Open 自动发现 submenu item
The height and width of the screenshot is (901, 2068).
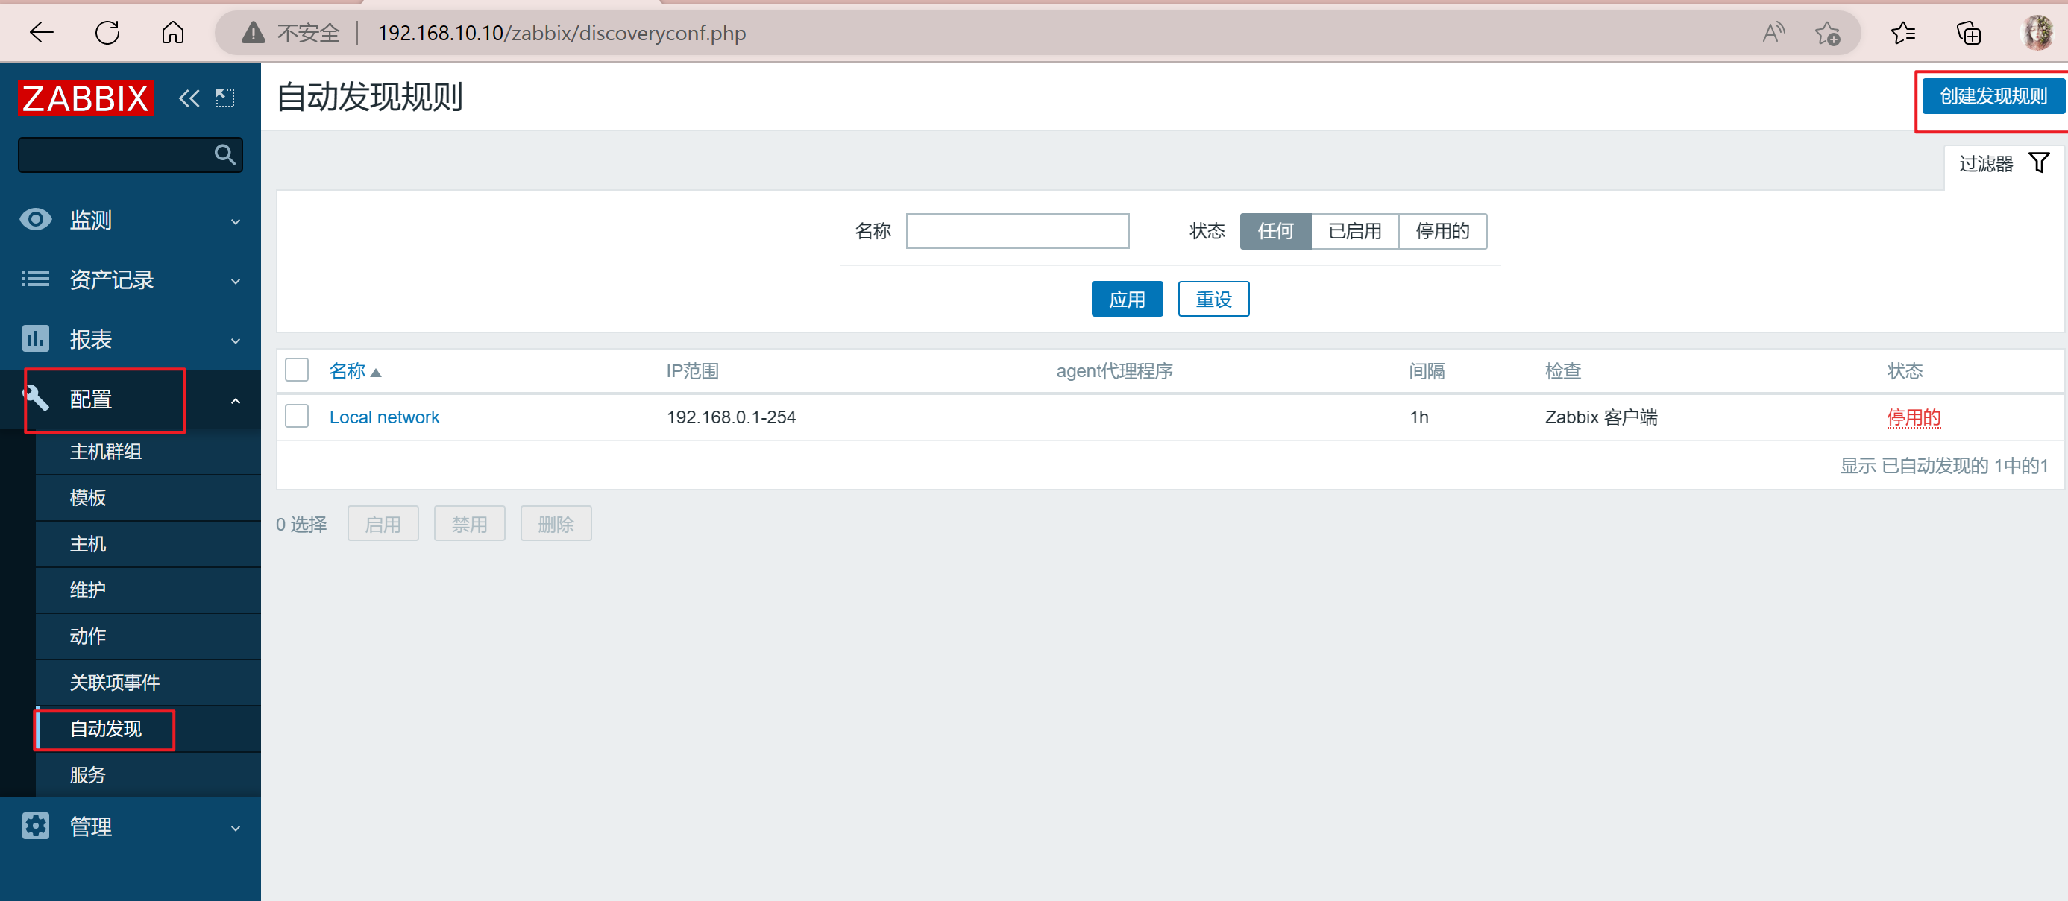point(148,729)
